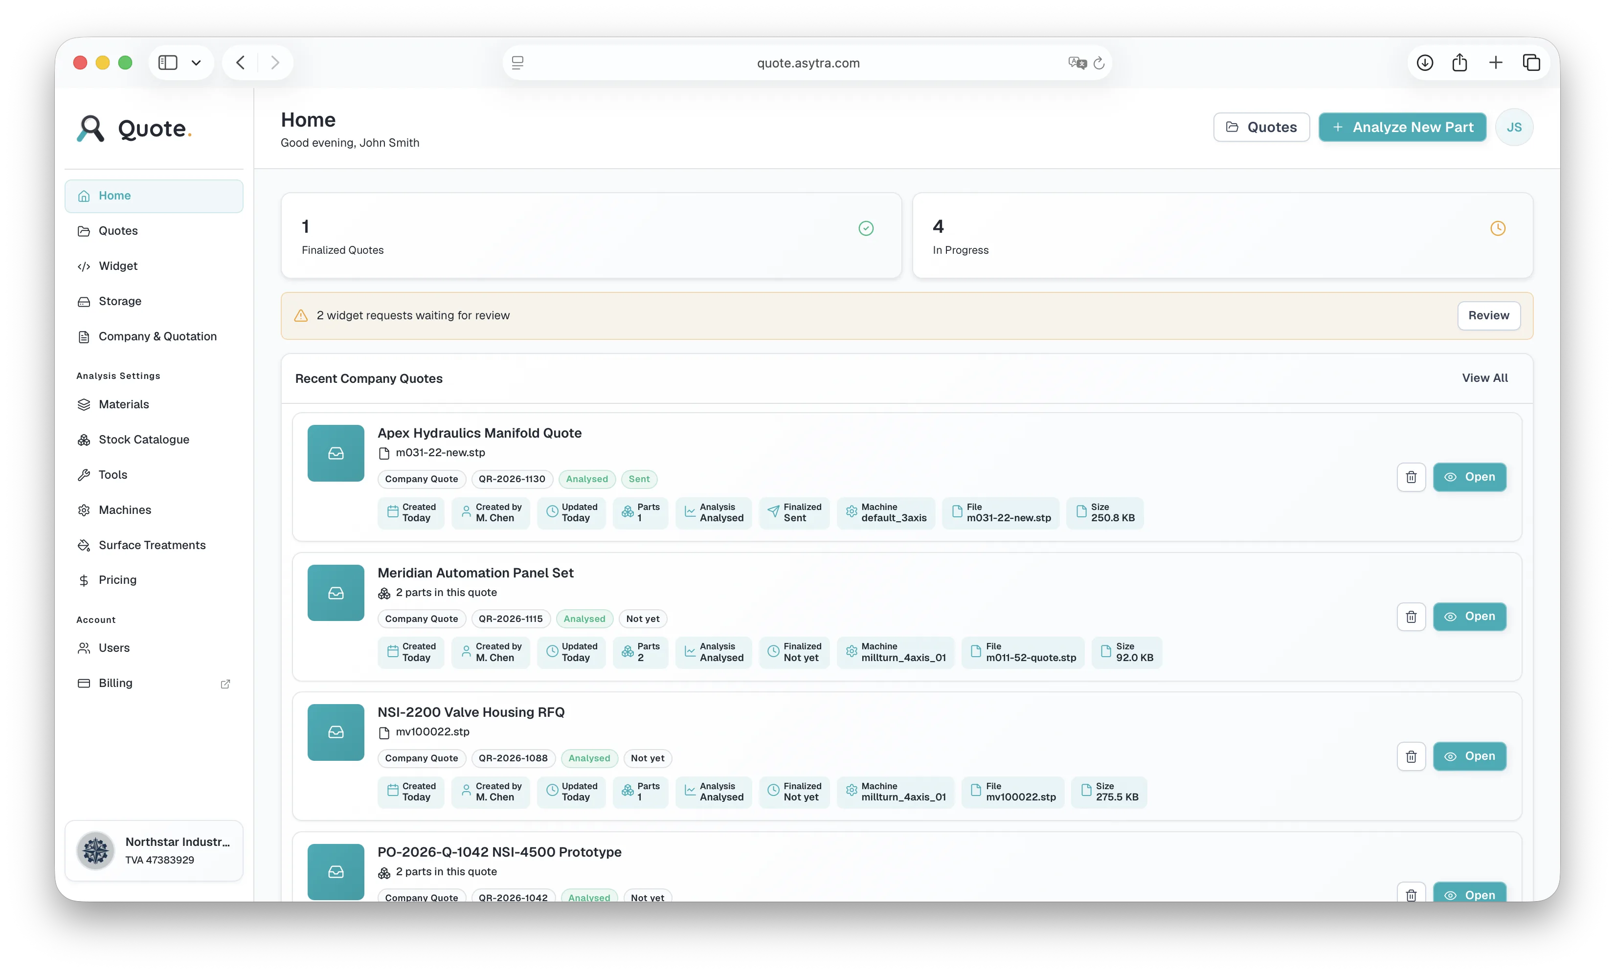Click Review for widget requests

coord(1488,316)
